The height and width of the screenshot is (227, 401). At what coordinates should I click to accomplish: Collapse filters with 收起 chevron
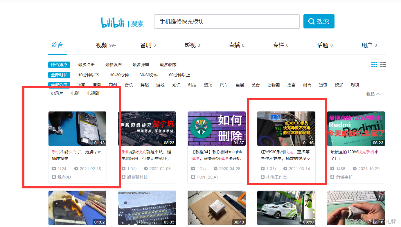[x=373, y=94]
